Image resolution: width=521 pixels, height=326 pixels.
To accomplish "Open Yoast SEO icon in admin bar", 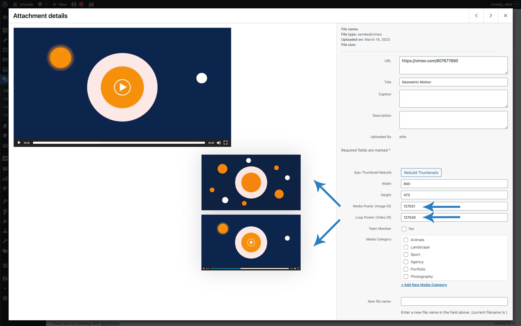I will (x=74, y=4).
